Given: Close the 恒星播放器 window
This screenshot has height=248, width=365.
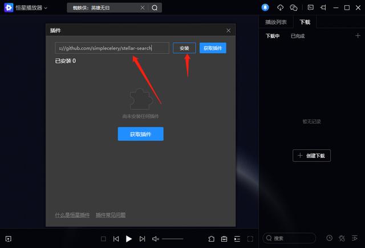Looking at the screenshot, I should point(358,7).
